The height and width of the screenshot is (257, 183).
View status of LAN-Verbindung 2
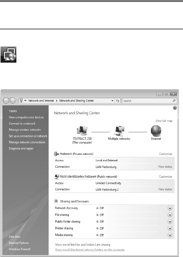[165, 189]
